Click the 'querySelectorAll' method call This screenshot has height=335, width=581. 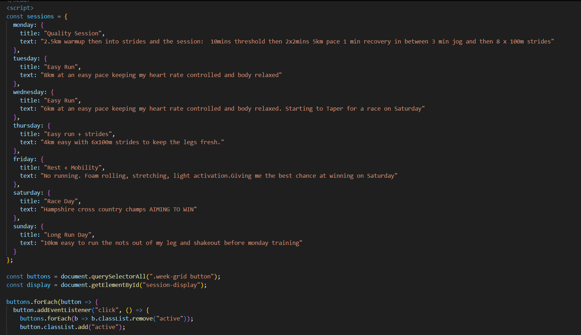[x=118, y=276]
